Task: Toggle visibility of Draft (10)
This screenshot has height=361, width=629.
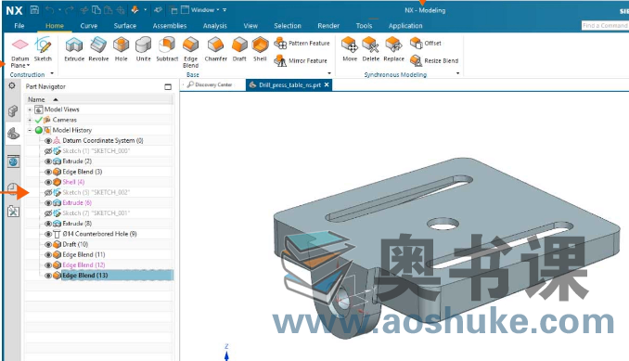Action: (48, 244)
